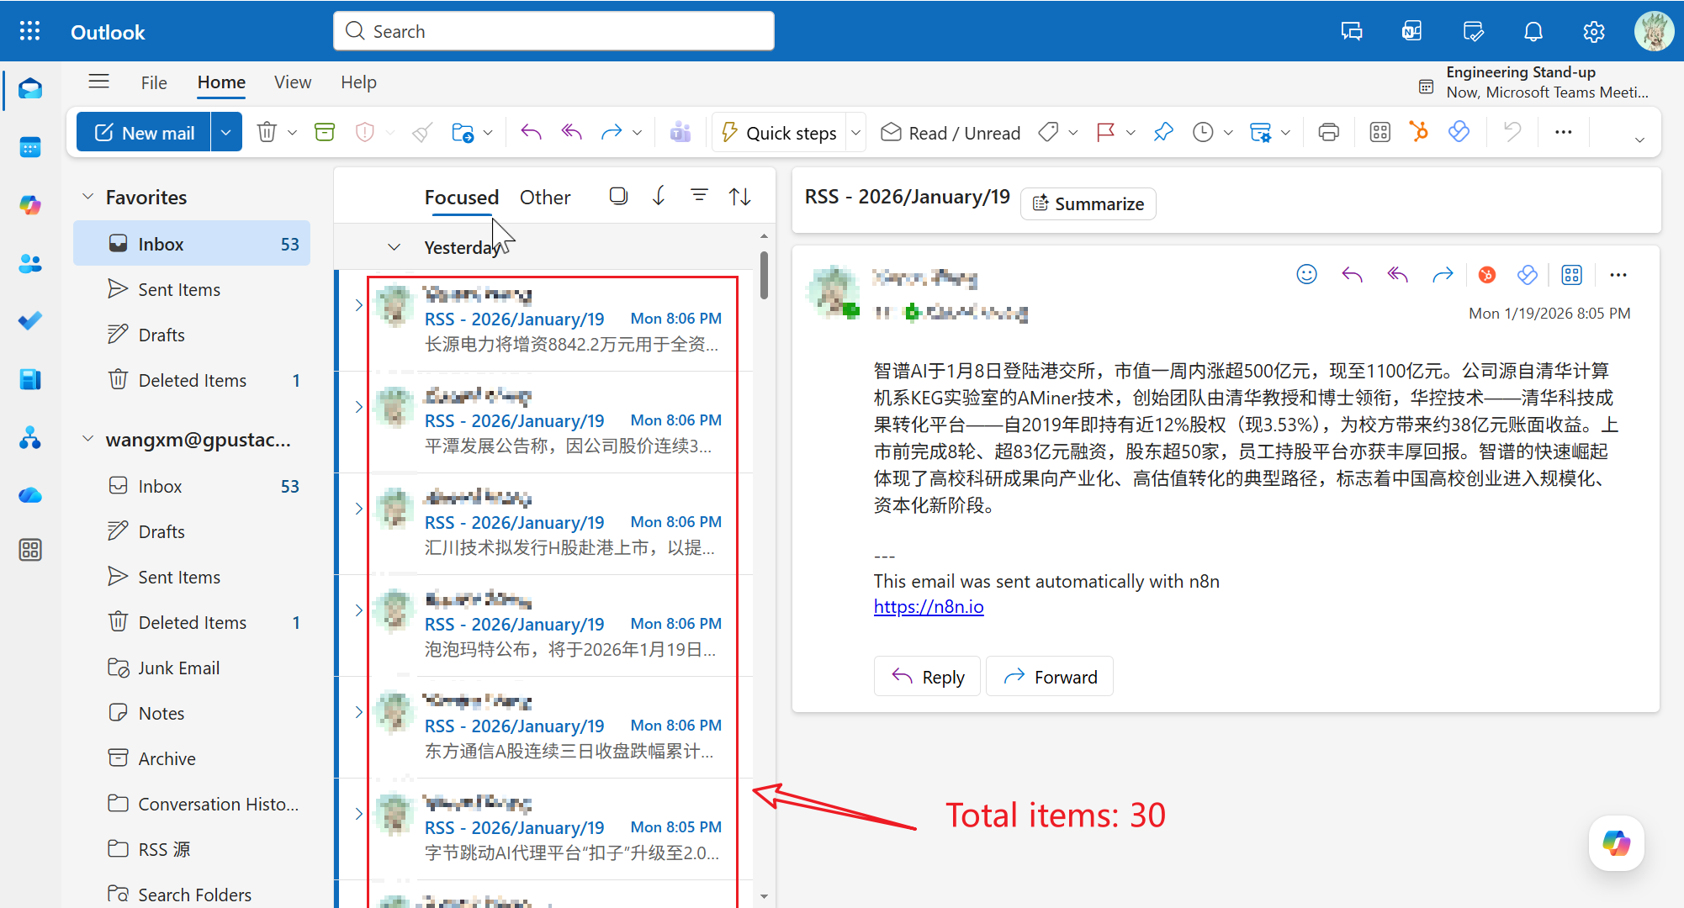
Task: Open the New mail dropdown arrow
Action: coord(225,132)
